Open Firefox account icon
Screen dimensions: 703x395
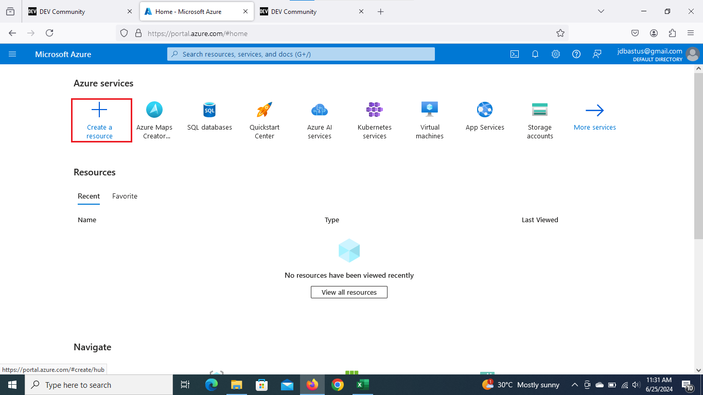654,33
